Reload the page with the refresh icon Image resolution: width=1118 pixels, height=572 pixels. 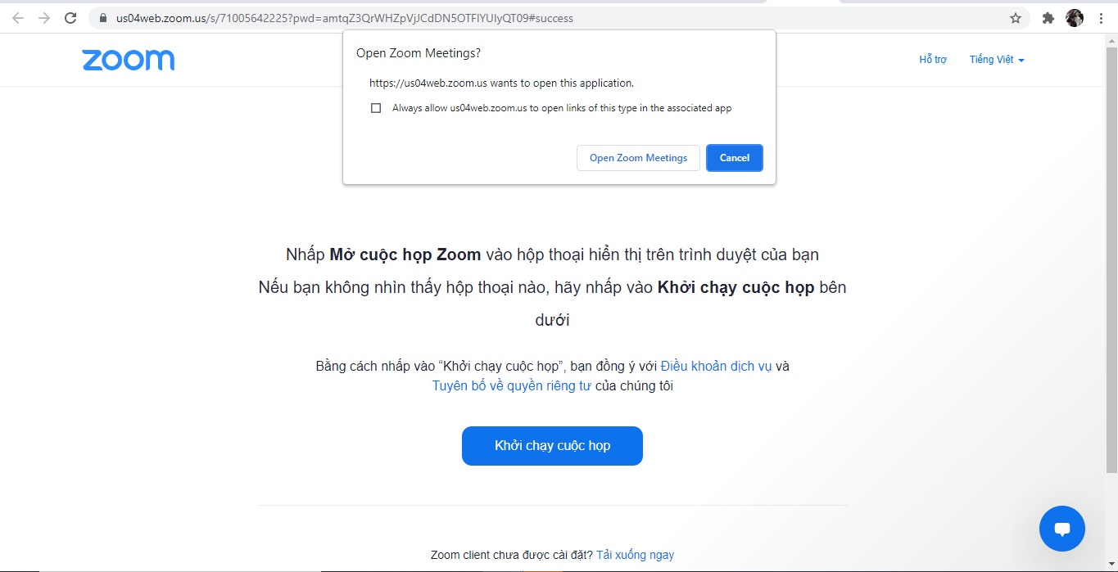click(x=70, y=18)
